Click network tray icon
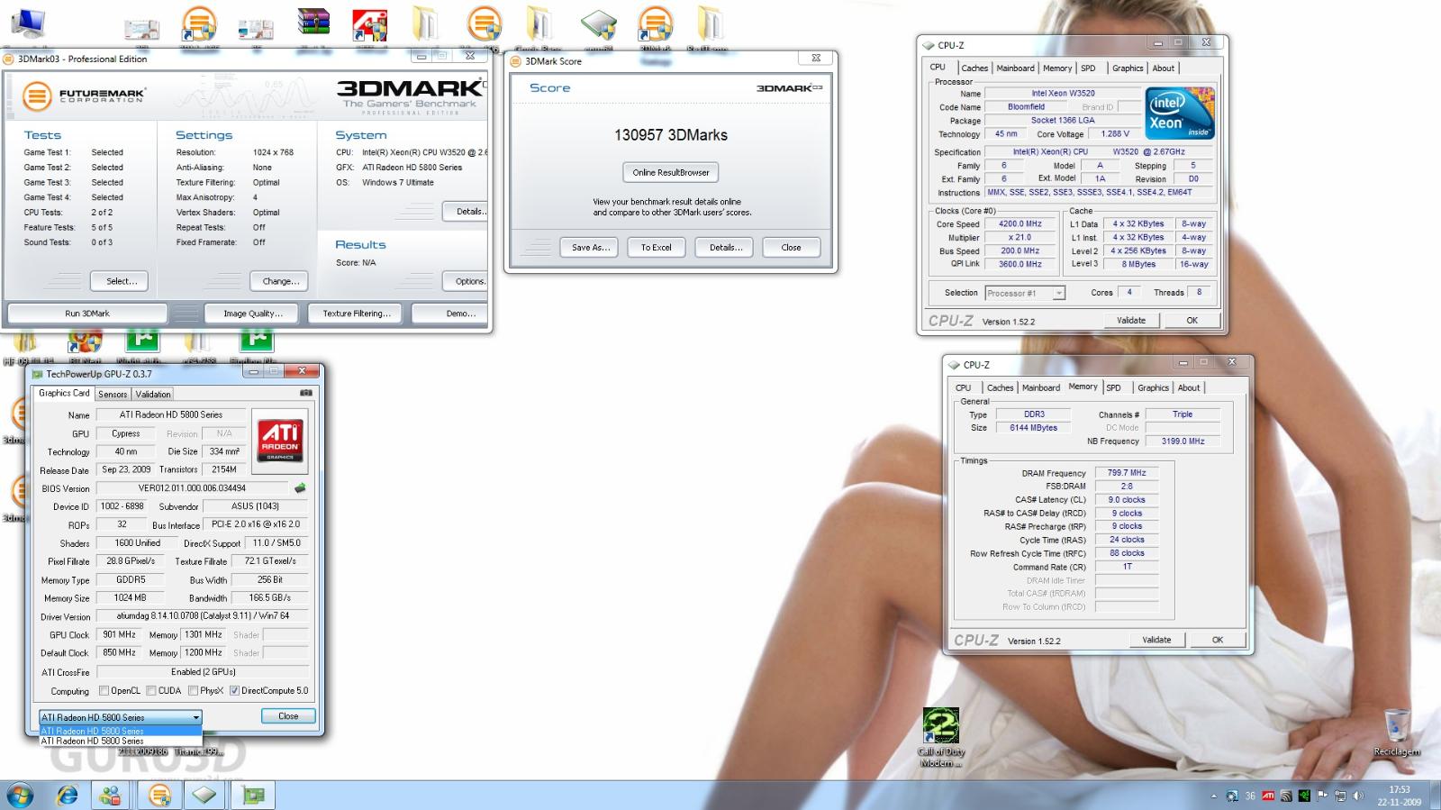The image size is (1441, 810). tap(1340, 796)
